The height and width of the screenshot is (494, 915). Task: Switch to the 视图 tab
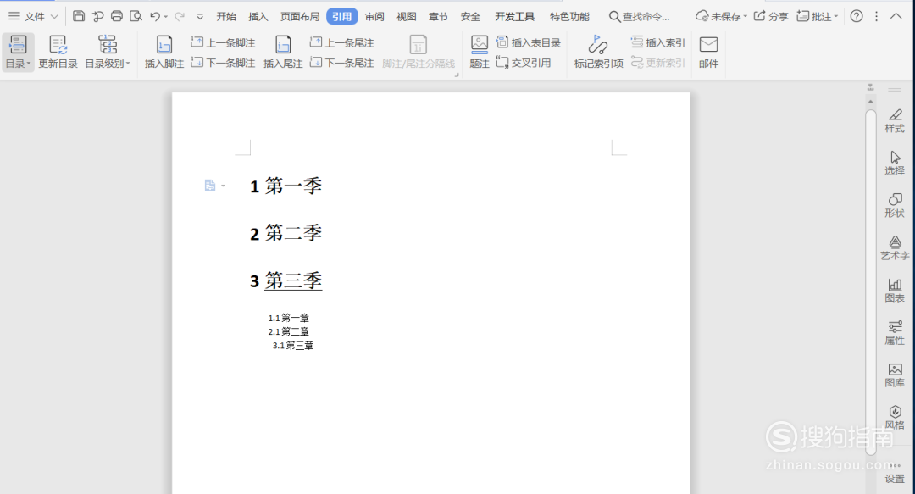(406, 17)
